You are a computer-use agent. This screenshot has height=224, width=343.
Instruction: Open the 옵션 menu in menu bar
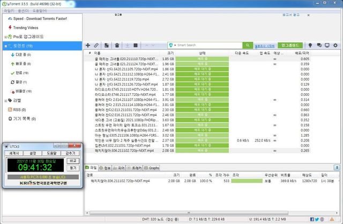pyautogui.click(x=23, y=10)
